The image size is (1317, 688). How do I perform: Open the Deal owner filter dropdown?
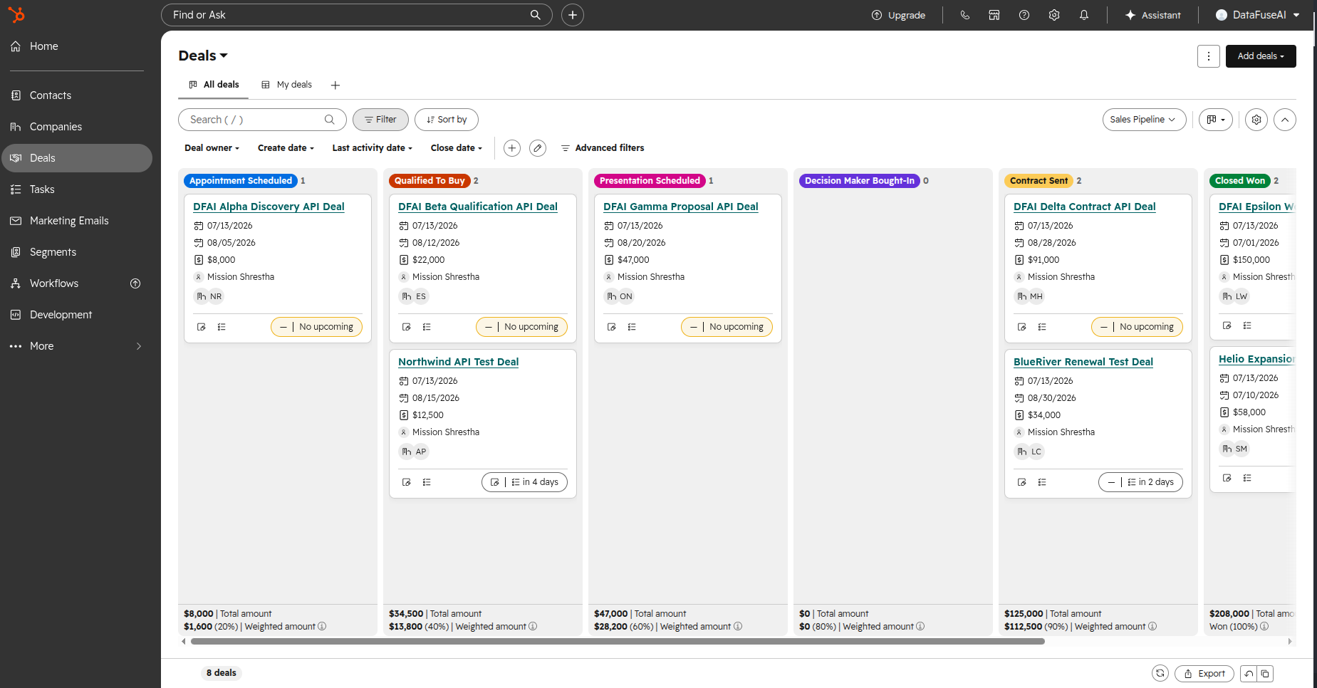tap(212, 148)
